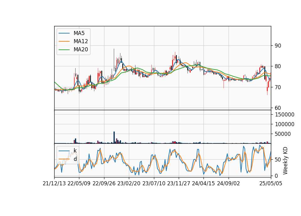
Task: Click the 25/05/05 date label
Action: click(271, 184)
